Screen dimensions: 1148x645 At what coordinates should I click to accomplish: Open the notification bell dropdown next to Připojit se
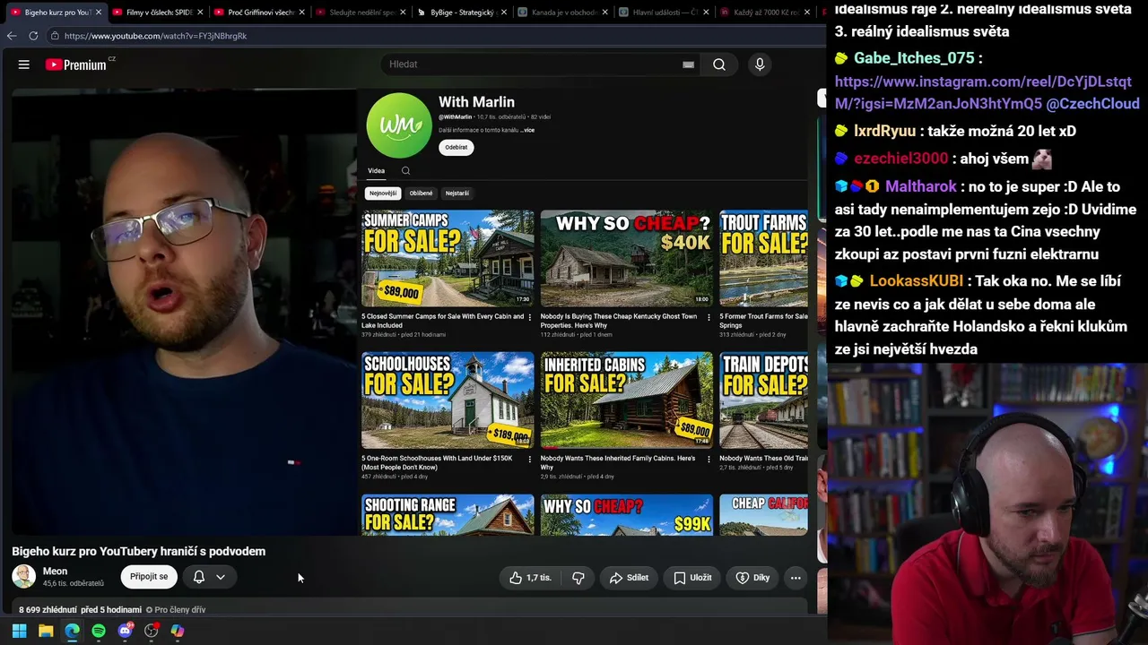point(209,577)
